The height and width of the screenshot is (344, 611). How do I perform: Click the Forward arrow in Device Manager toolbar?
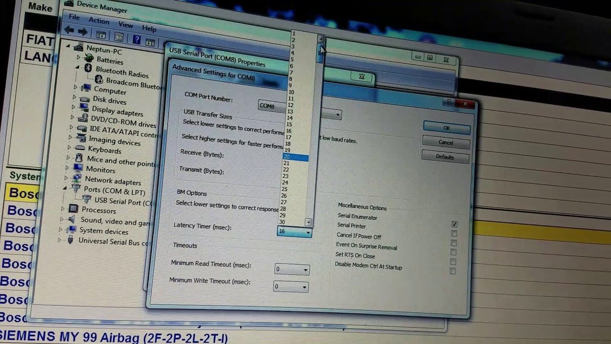pyautogui.click(x=83, y=32)
